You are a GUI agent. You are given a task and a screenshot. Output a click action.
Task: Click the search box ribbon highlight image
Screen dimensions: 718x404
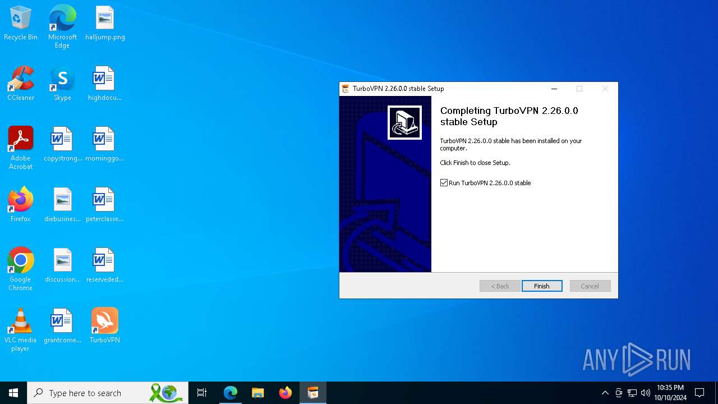coord(166,393)
